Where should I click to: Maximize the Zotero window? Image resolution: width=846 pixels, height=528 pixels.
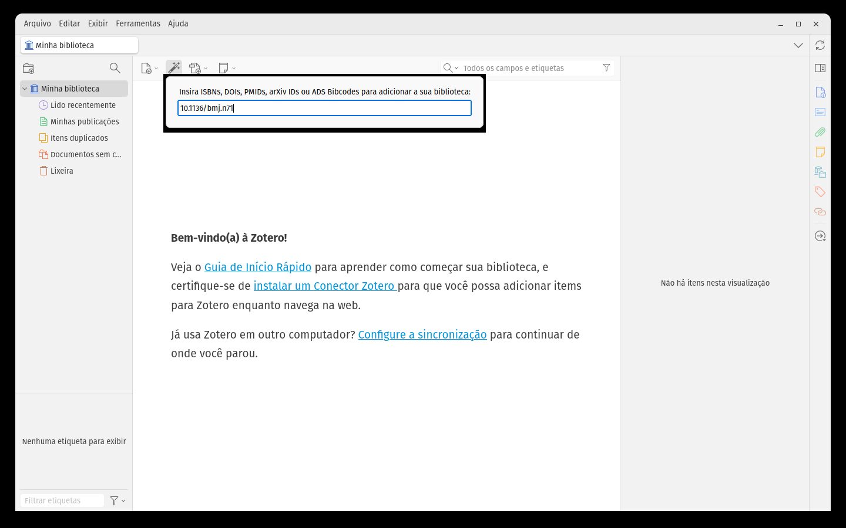pyautogui.click(x=798, y=24)
